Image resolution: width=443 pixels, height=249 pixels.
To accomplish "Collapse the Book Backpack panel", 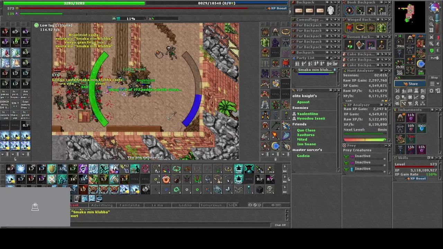I will [386, 2].
